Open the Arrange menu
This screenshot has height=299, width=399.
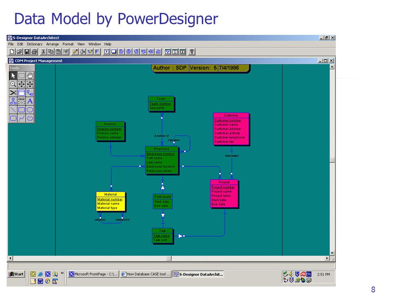[x=52, y=44]
